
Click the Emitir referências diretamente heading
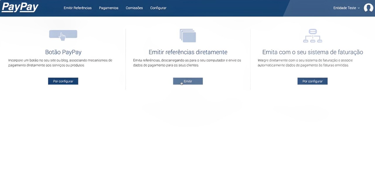tap(188, 52)
